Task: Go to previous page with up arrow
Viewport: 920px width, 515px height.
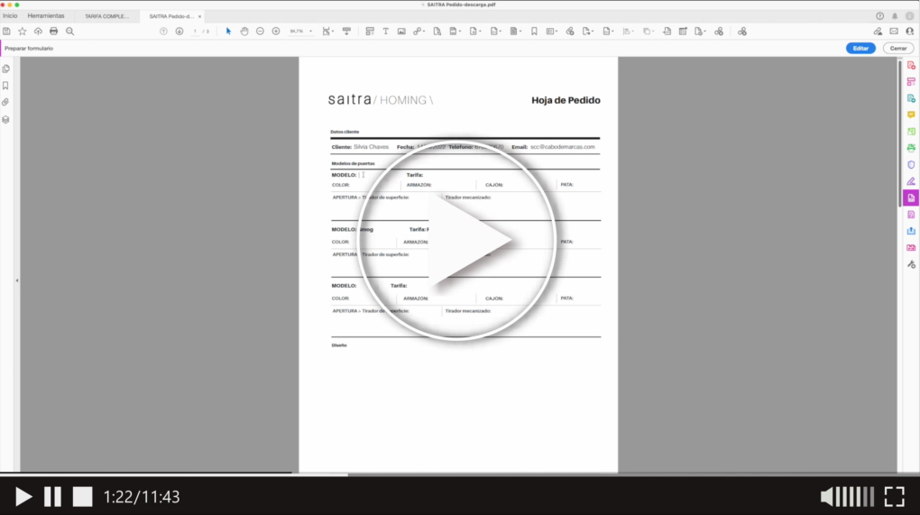Action: (x=163, y=31)
